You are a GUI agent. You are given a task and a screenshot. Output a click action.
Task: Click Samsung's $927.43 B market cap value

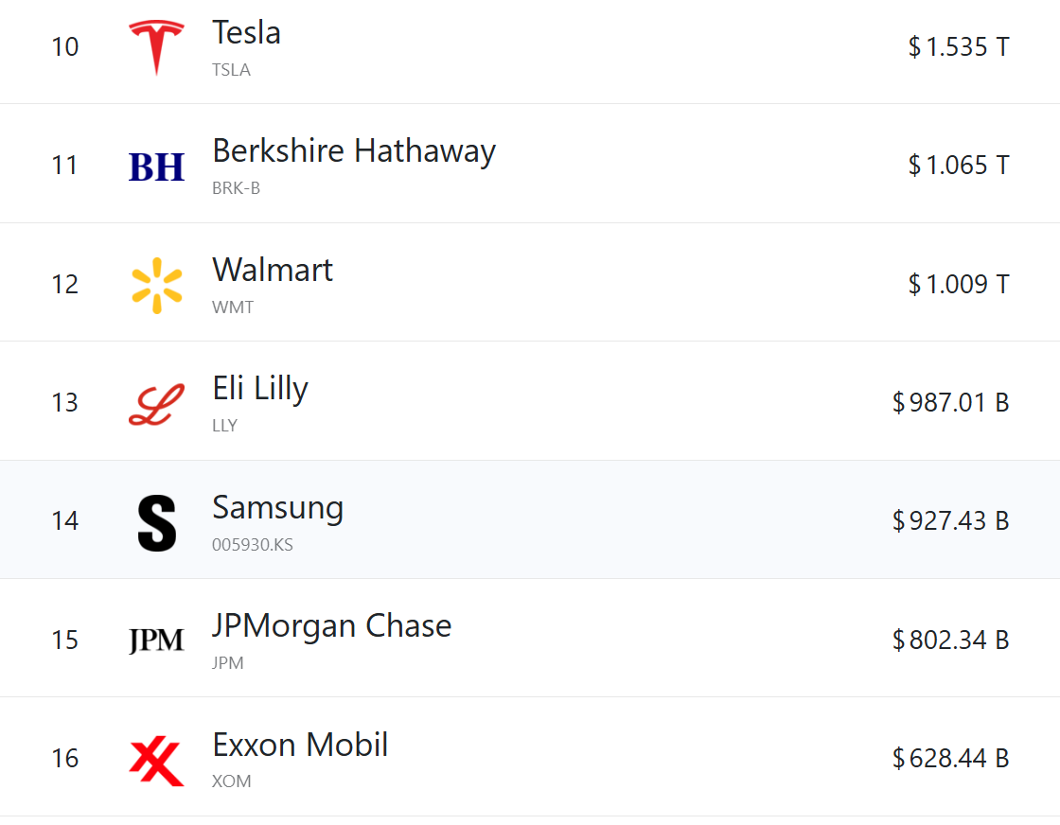950,521
